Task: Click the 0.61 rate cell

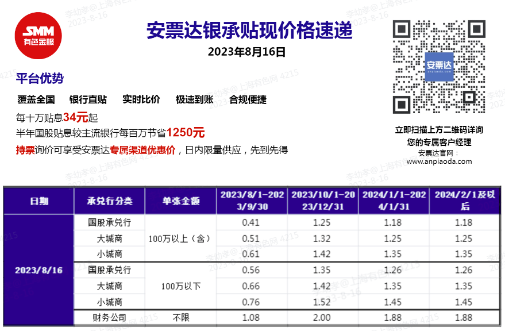Action: coord(251,254)
